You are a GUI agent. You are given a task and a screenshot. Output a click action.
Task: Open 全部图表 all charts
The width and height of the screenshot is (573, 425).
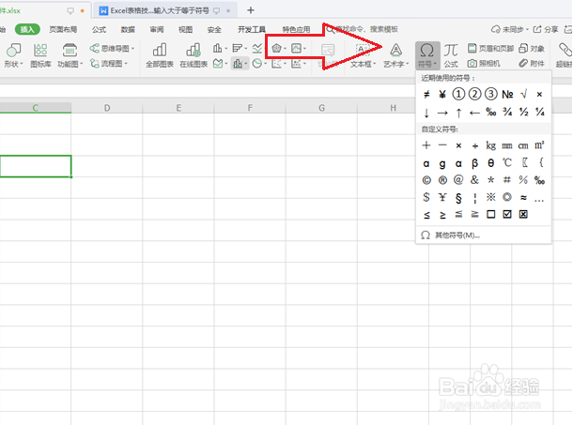click(160, 55)
